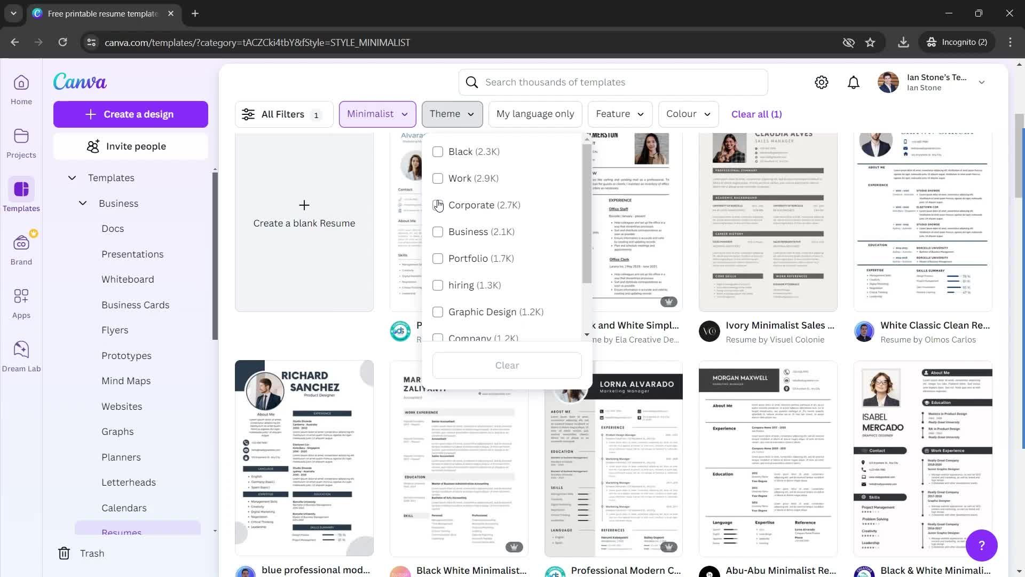The image size is (1025, 577).
Task: Click the Invite people icon
Action: pyautogui.click(x=93, y=146)
